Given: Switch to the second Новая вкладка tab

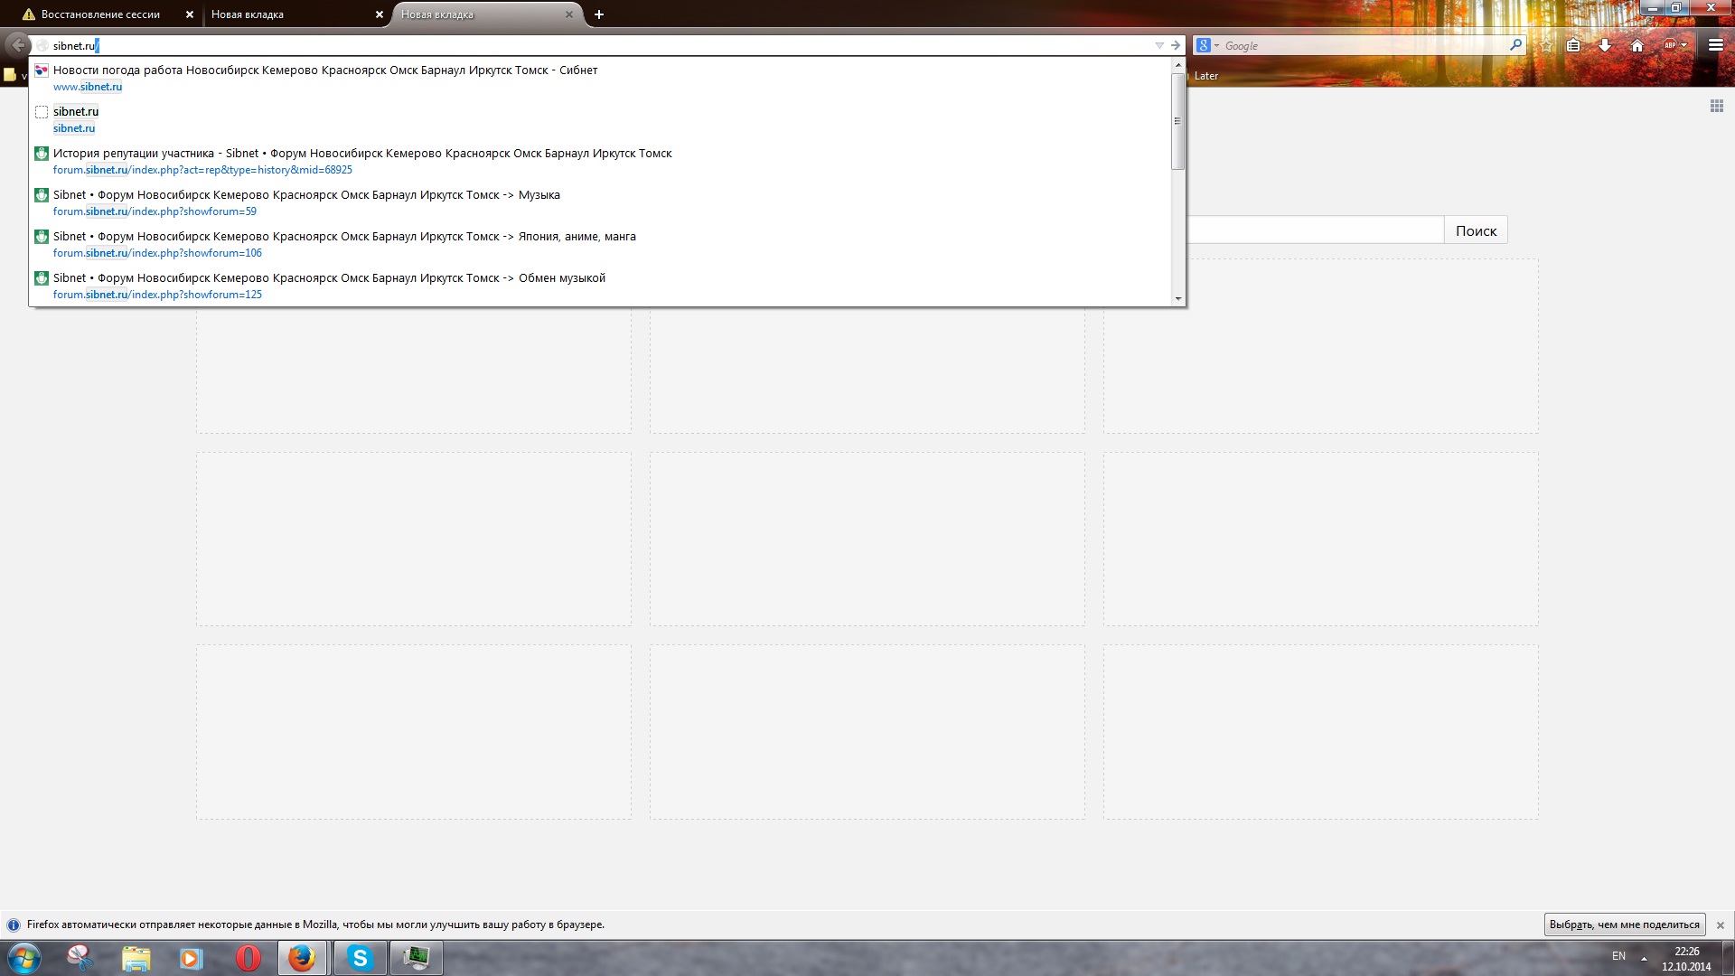Looking at the screenshot, I should (x=289, y=14).
